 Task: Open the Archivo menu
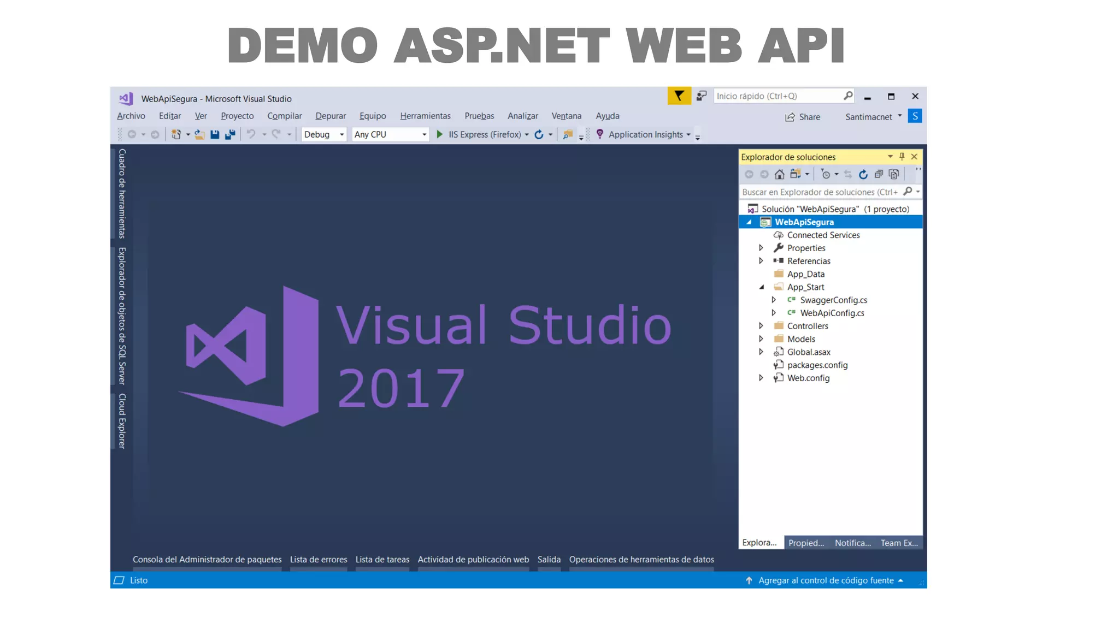[131, 116]
